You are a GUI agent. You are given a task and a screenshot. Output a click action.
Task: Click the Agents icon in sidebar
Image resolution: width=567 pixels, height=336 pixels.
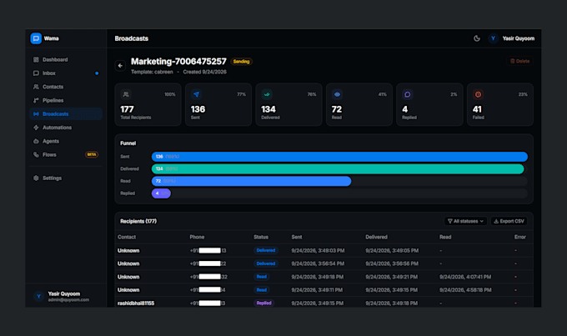tap(36, 141)
